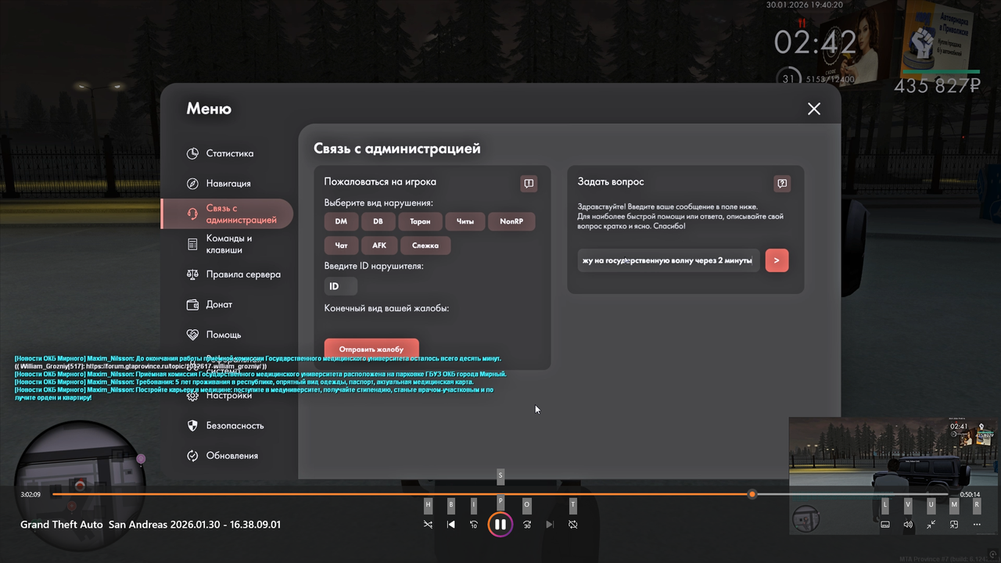The height and width of the screenshot is (563, 1001).
Task: Click the next track button
Action: point(550,525)
